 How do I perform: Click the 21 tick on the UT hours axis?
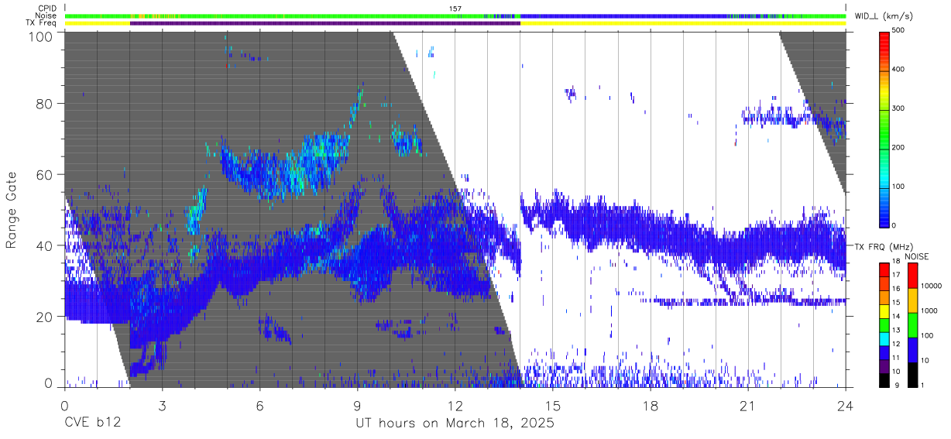pos(748,405)
